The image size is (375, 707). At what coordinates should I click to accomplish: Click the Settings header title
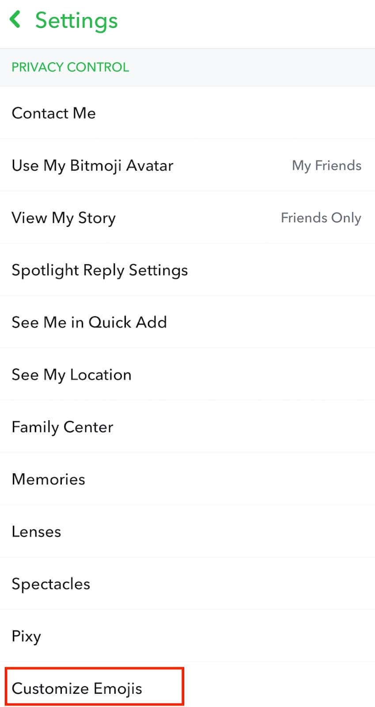coord(76,20)
